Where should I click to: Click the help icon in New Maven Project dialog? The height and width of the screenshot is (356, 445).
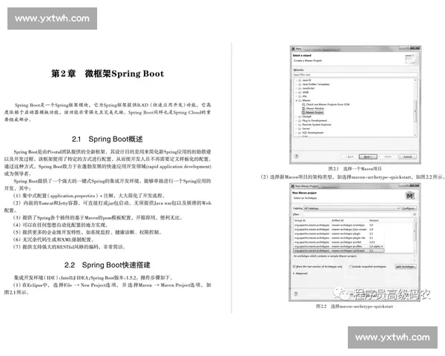click(296, 294)
